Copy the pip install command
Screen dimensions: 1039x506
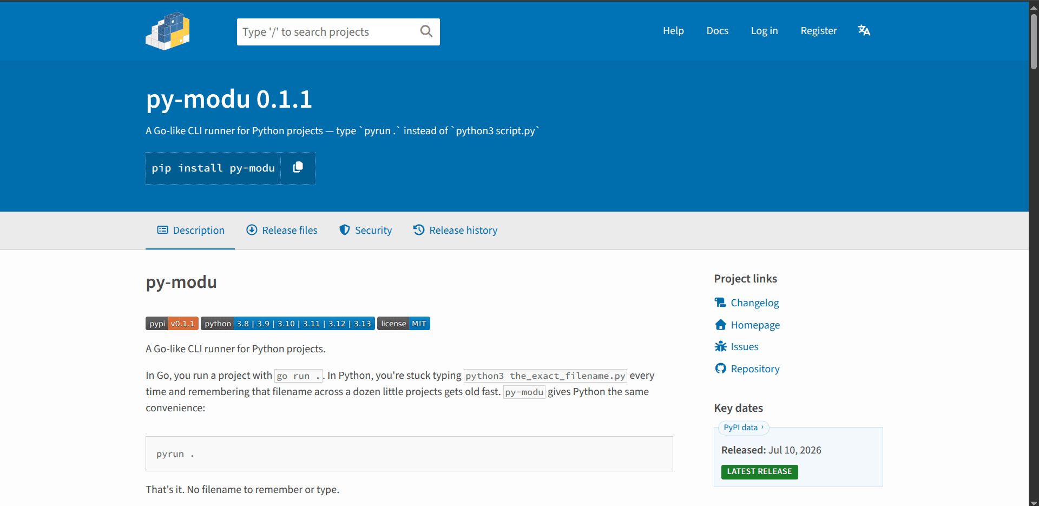pyautogui.click(x=298, y=168)
